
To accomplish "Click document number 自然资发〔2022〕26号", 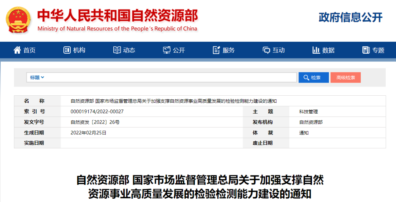I will point(95,122).
